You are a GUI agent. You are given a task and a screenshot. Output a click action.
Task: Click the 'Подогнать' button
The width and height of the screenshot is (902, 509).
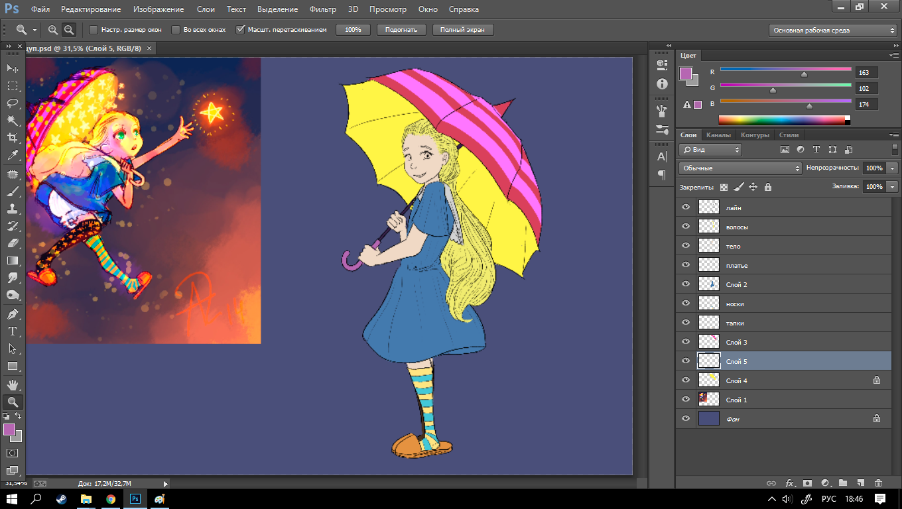pyautogui.click(x=401, y=30)
